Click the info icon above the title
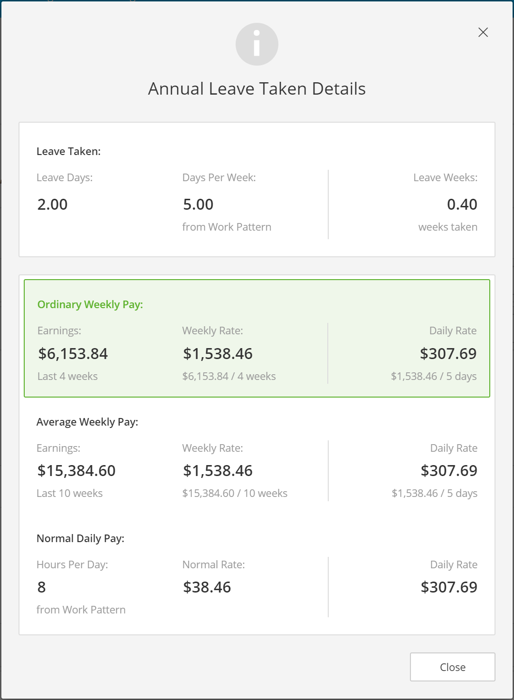Image resolution: width=514 pixels, height=700 pixels. tap(257, 44)
